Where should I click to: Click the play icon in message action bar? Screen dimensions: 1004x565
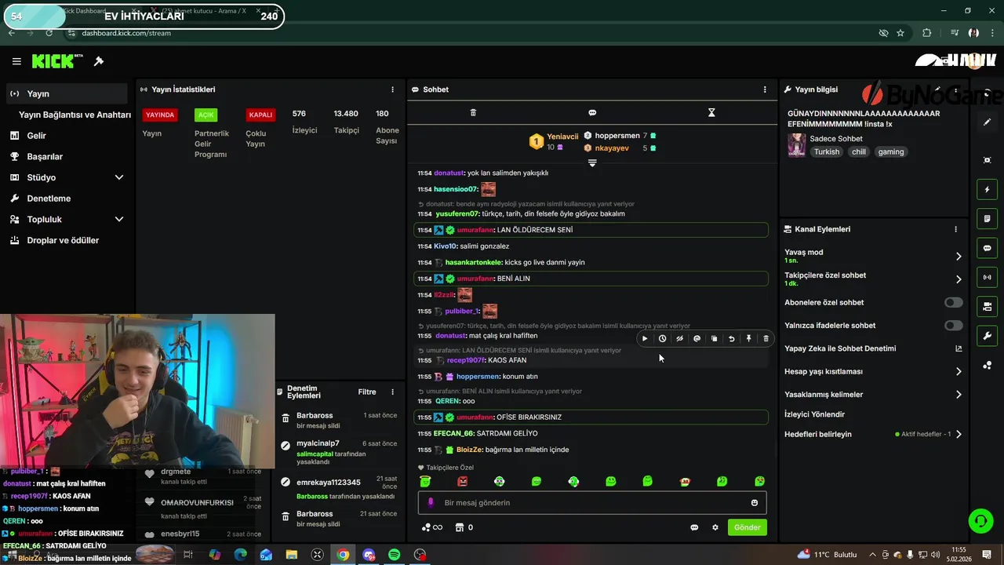pyautogui.click(x=645, y=339)
